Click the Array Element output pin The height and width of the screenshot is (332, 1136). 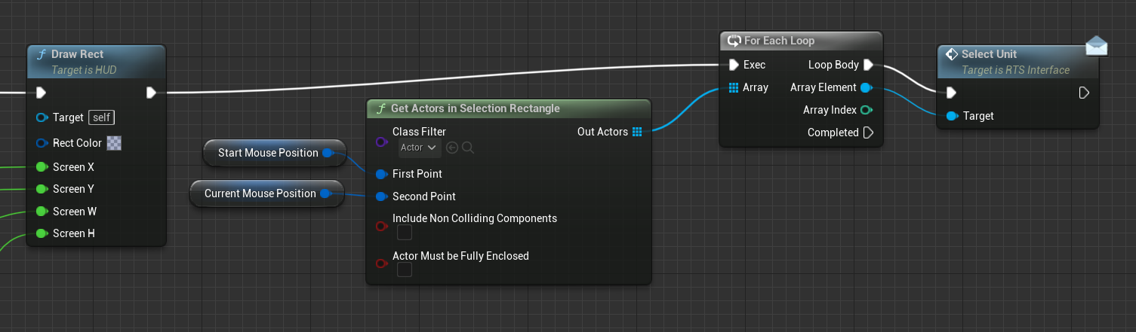pos(866,87)
